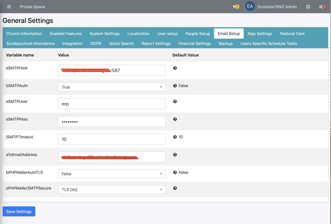Screen dimensions: 331x224
Task: Click the sPHPMailerSMTPSecure variable label
Action: click(29, 188)
